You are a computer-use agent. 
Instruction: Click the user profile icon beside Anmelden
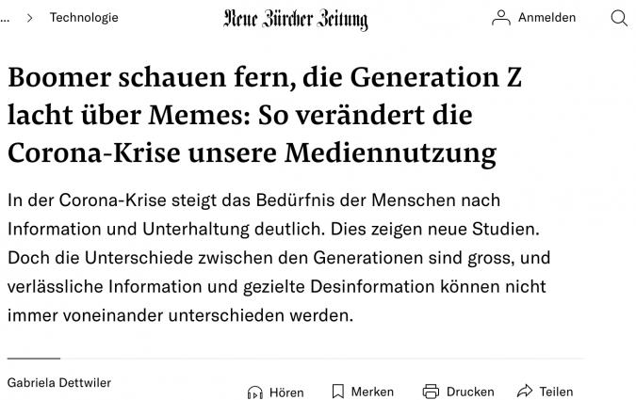coord(501,18)
